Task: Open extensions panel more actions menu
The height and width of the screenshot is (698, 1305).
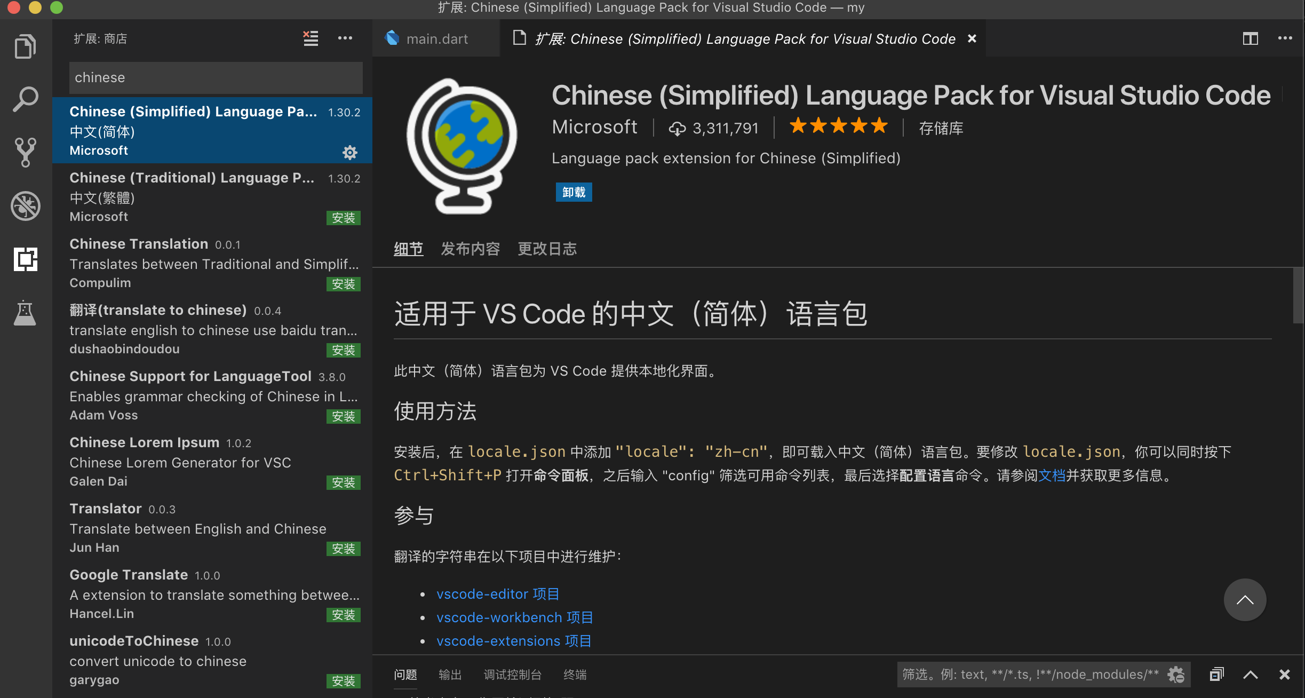Action: click(345, 38)
